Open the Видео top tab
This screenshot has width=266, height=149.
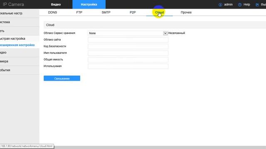point(56,5)
